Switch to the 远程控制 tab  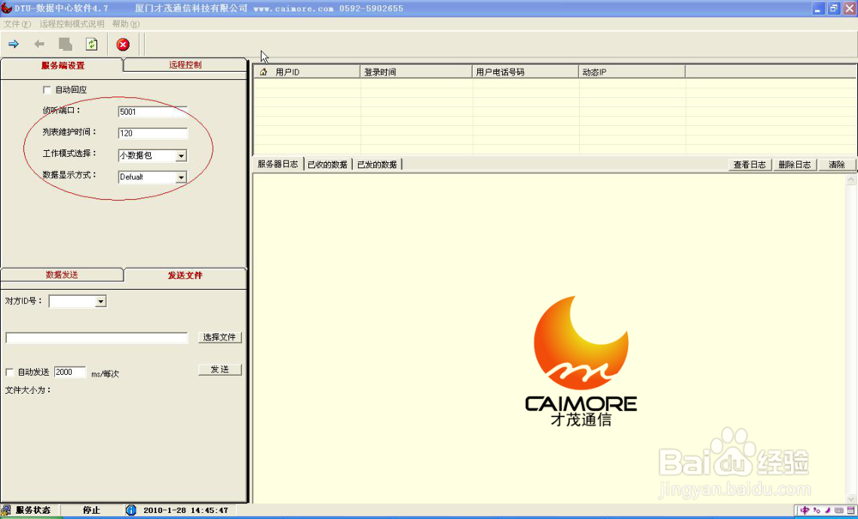click(x=185, y=64)
